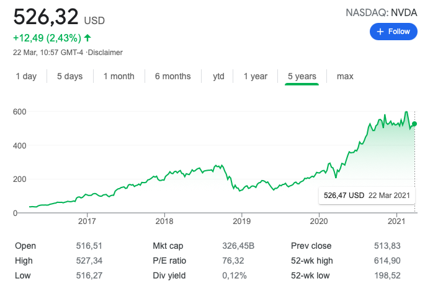
Task: Select the ytd range tab
Action: tap(218, 76)
